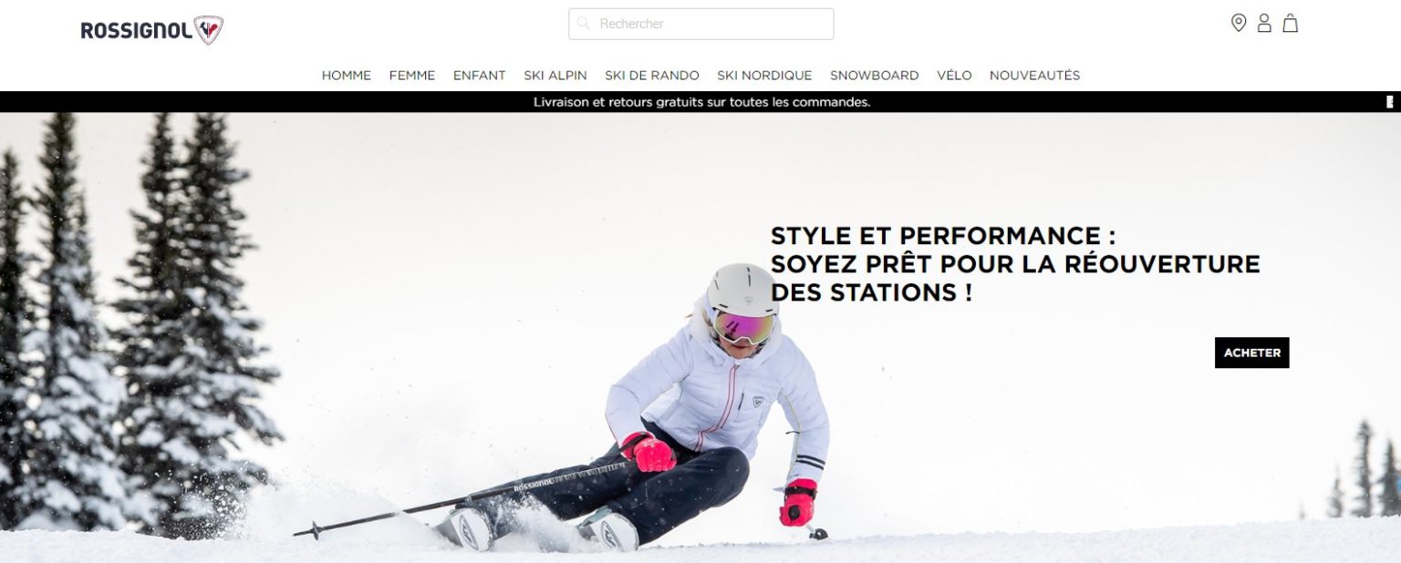The width and height of the screenshot is (1401, 563).
Task: Open the ENFANT menu
Action: click(x=480, y=76)
